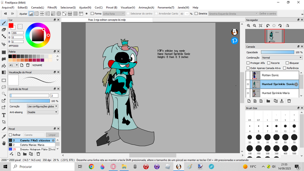
Task: Enable the Simetria checkbox
Action: 196,14
